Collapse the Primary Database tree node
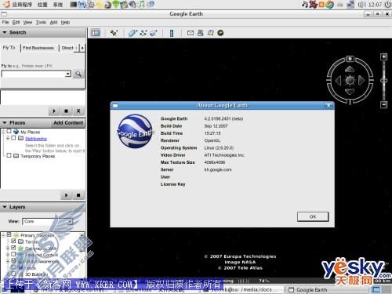Screen dimensions: 392x294 point(3,235)
